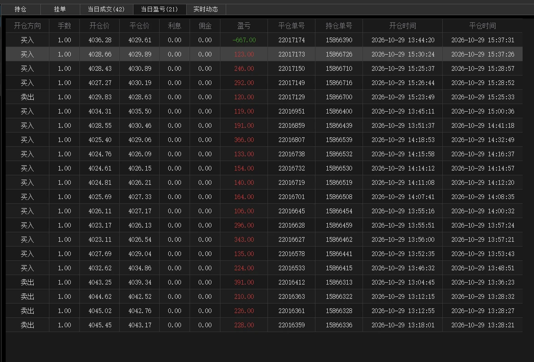Screen dimensions: 534x362
Task: Select open time 2026-10-29 13:18:01
Action: (403, 325)
